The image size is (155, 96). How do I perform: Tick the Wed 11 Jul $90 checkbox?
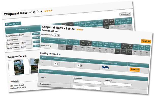click(x=147, y=54)
